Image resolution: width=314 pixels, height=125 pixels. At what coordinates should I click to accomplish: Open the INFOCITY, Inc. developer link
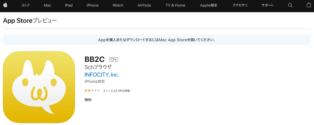102,75
